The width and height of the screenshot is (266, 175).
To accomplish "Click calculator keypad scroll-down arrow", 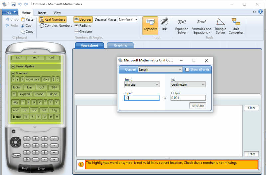I will point(35,128).
